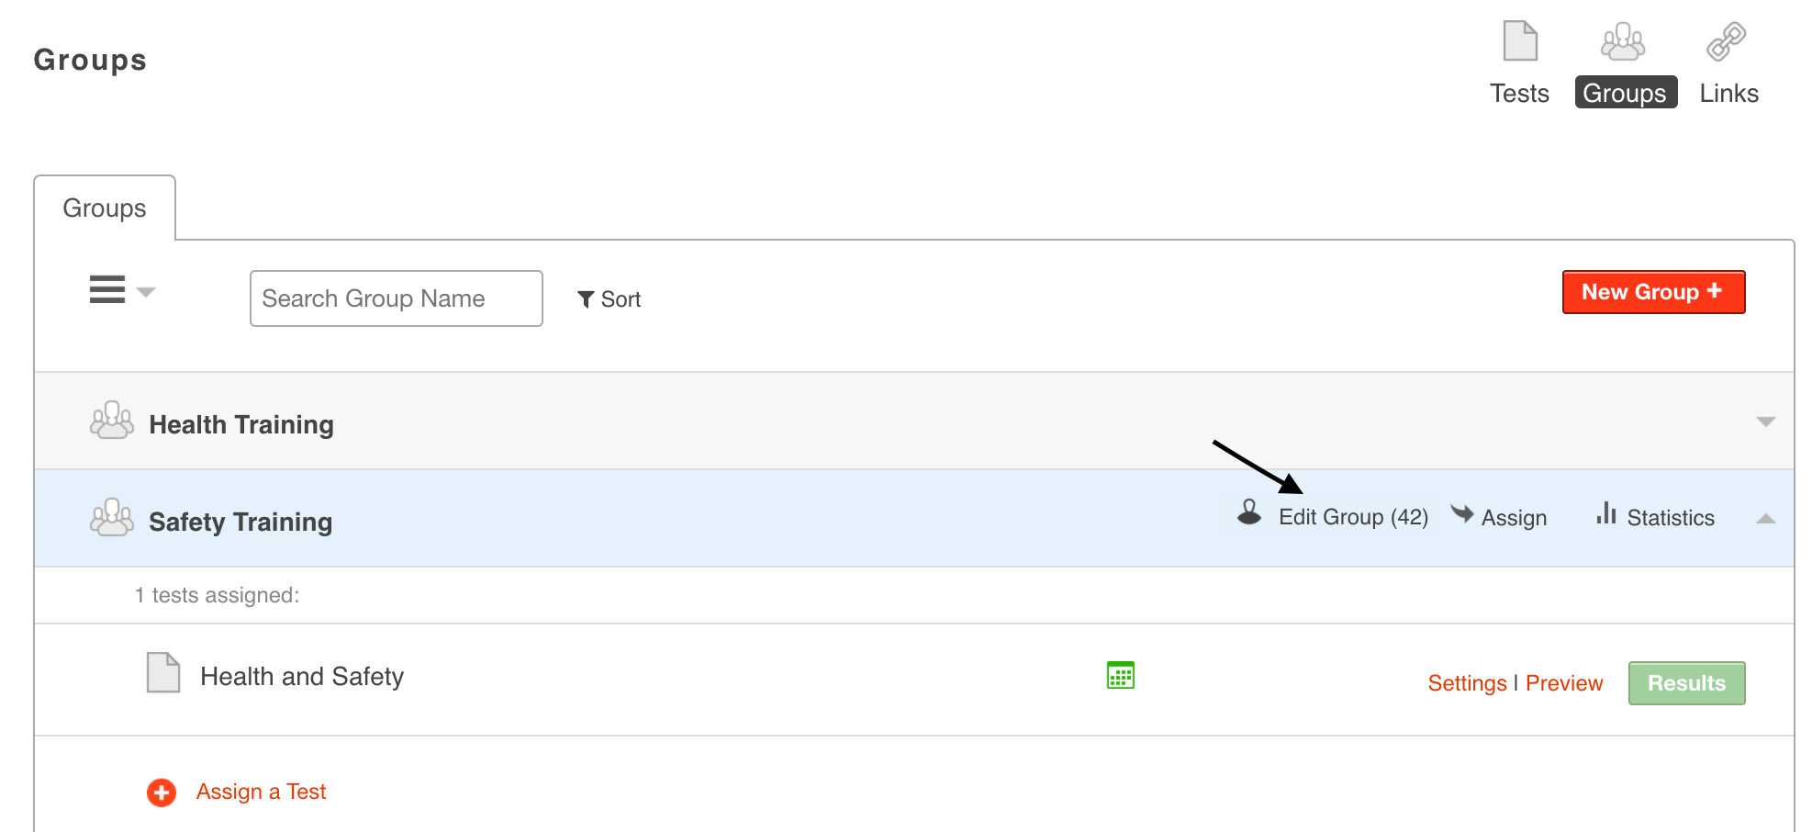Expand the Health Training group row
This screenshot has height=832, width=1812.
click(1765, 422)
